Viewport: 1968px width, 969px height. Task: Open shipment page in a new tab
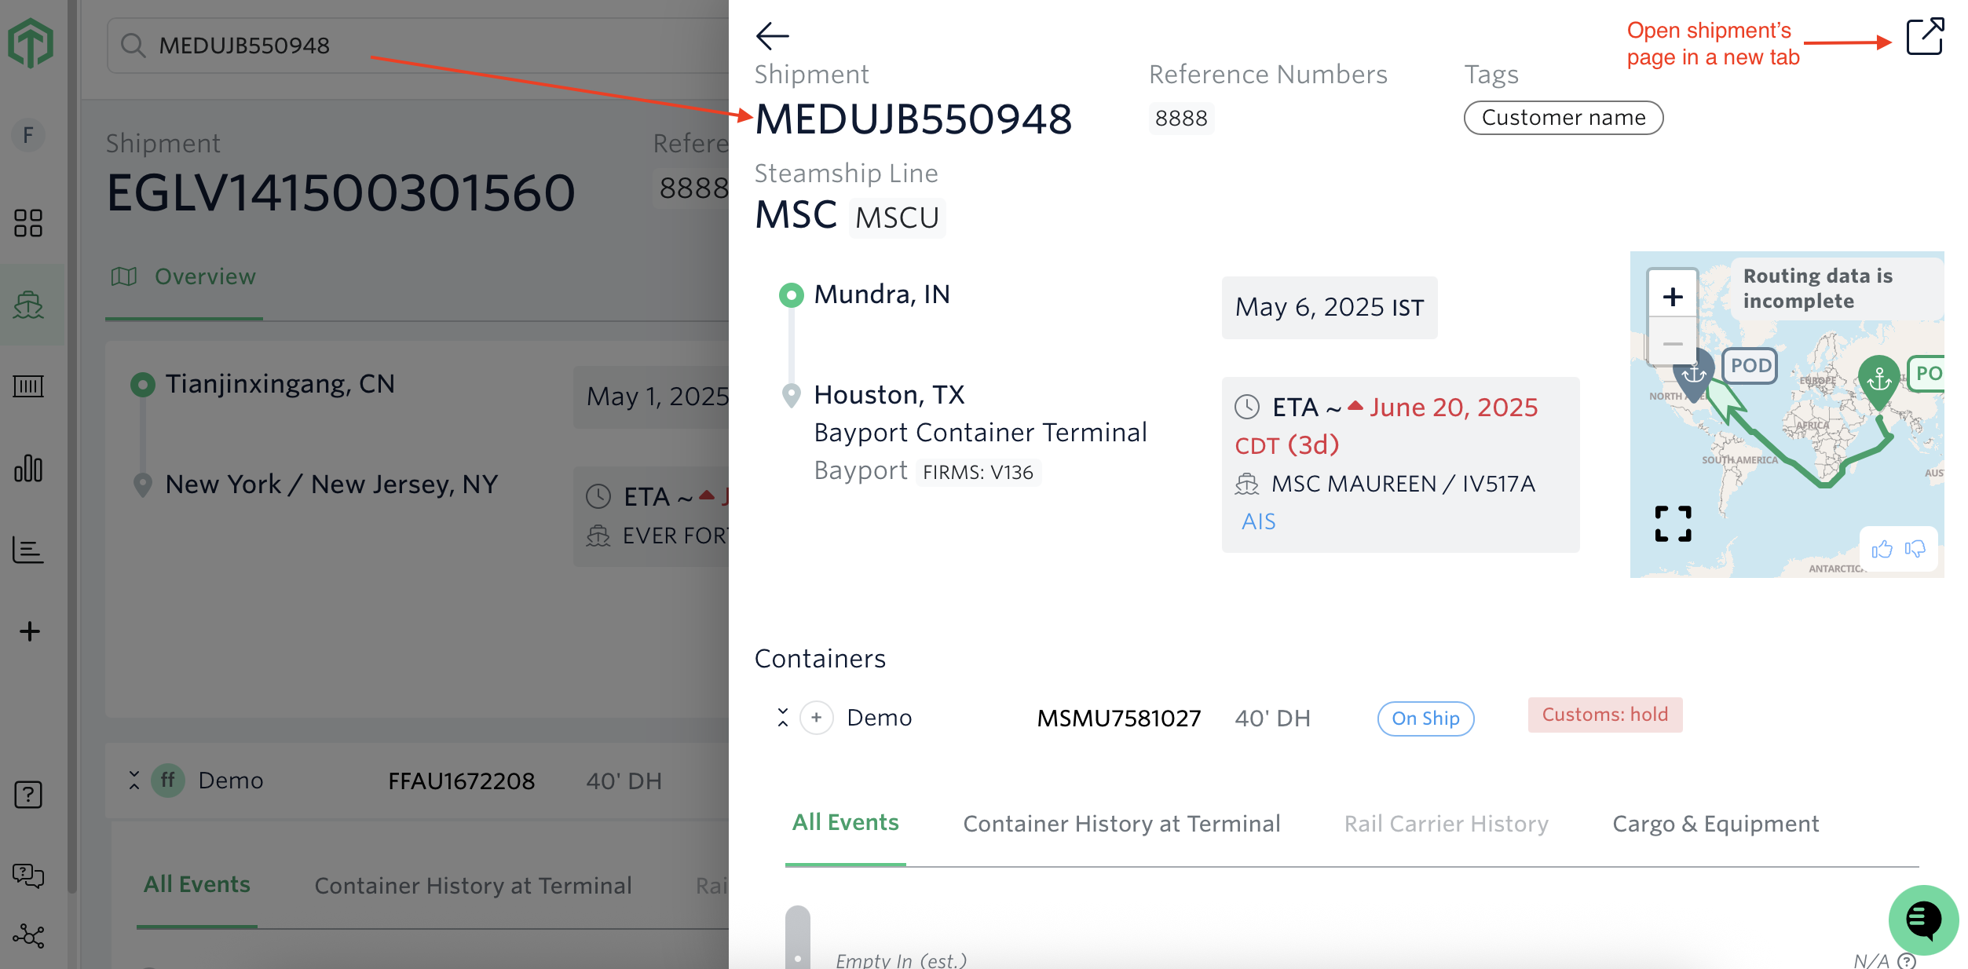pyautogui.click(x=1924, y=37)
